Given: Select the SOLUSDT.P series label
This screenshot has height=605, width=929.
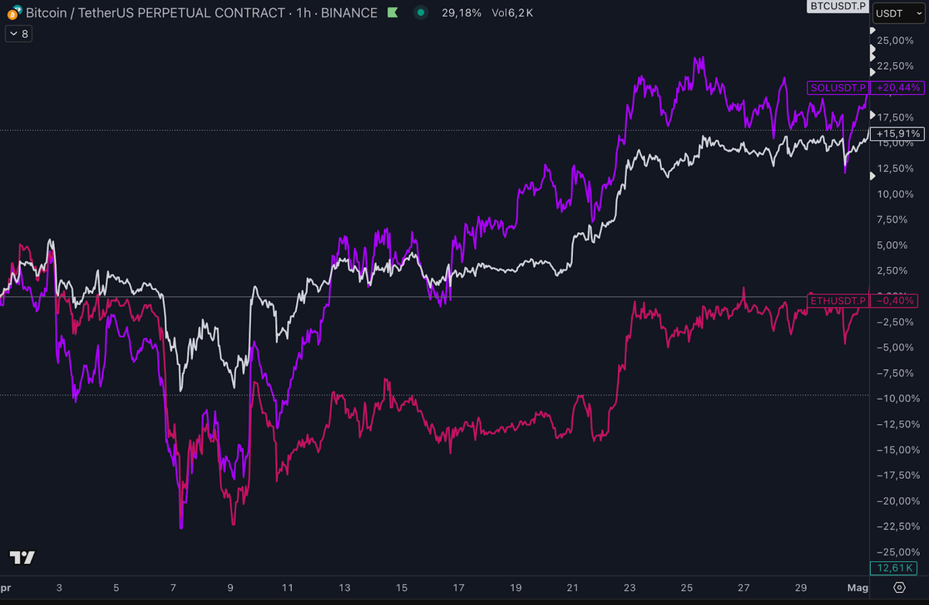Looking at the screenshot, I should click(838, 87).
